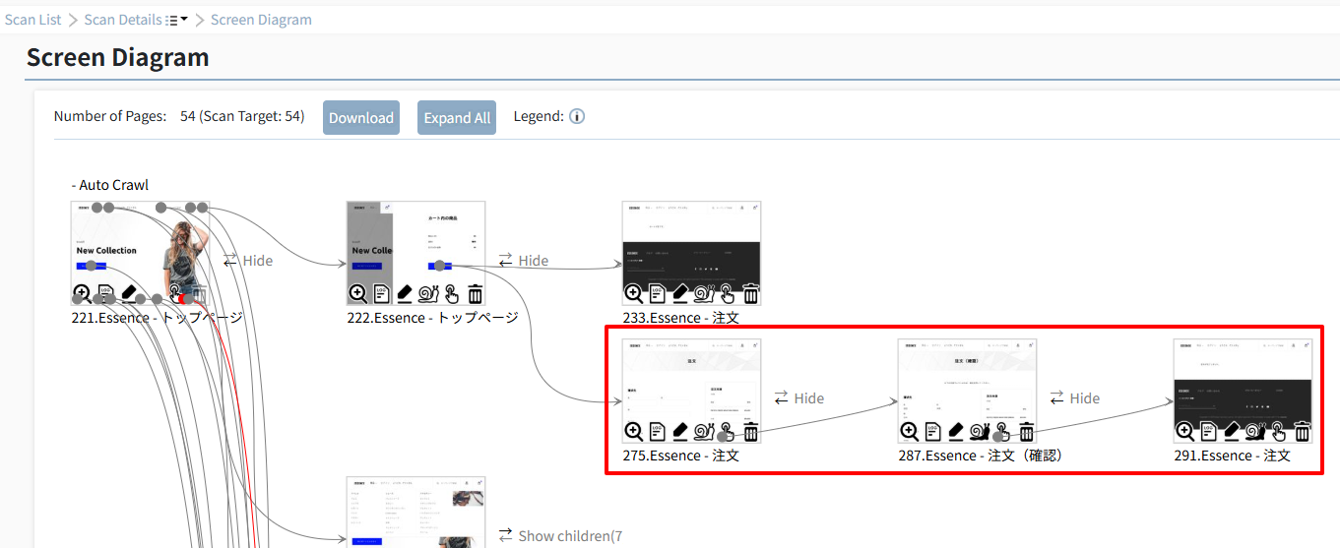
Task: Hide children of page 287 node
Action: point(1074,398)
